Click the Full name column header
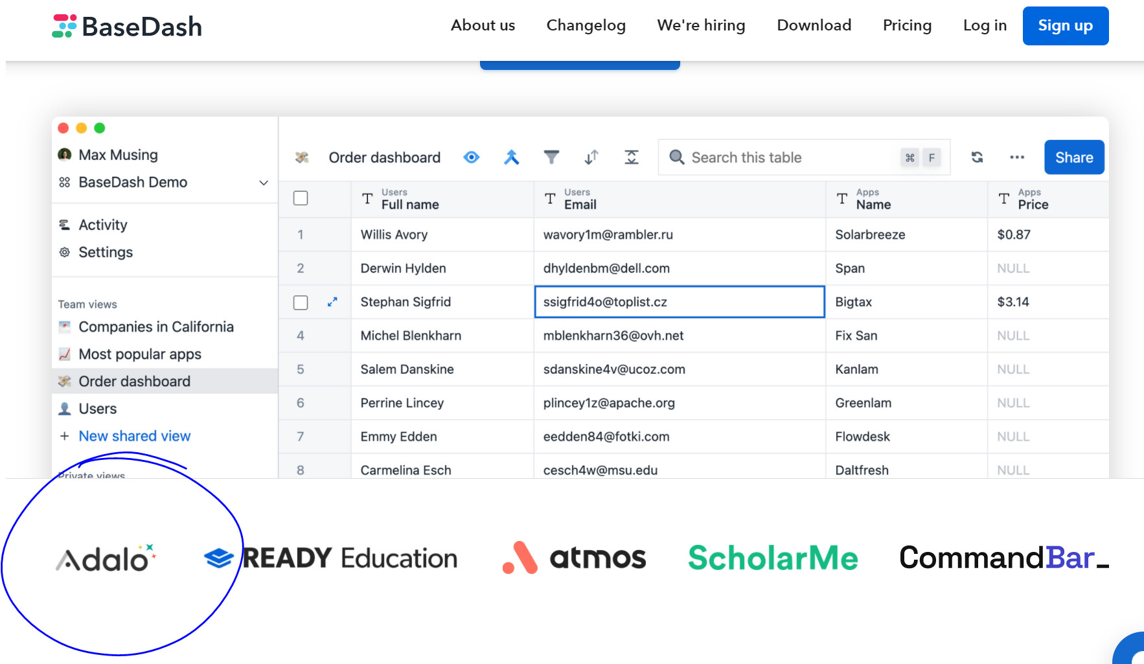 [x=442, y=199]
